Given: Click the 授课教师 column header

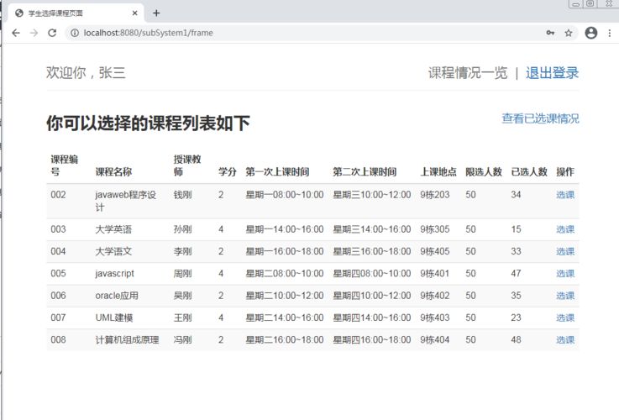Looking at the screenshot, I should tap(187, 165).
